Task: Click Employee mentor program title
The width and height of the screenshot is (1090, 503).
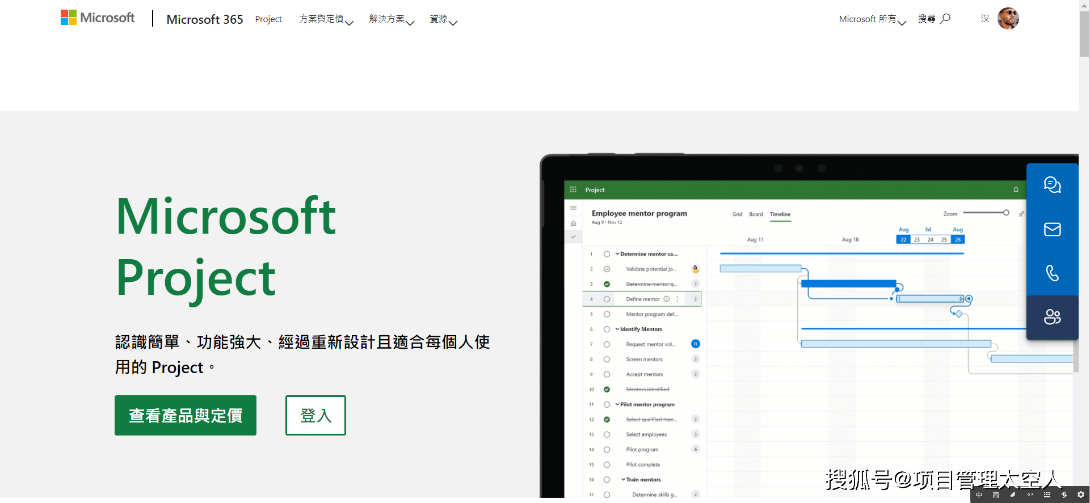Action: tap(639, 213)
